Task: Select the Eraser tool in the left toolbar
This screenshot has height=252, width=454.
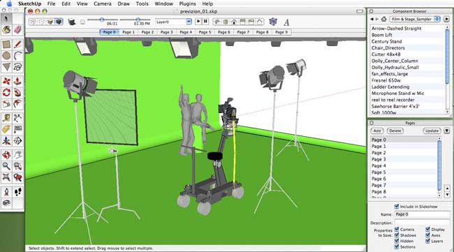Action: (17, 29)
